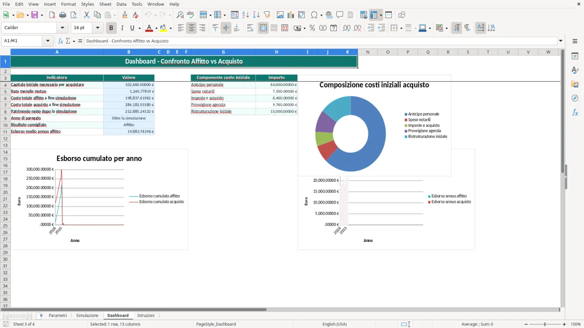The height and width of the screenshot is (328, 584).
Task: Open Find and Replace
Action: point(180,15)
